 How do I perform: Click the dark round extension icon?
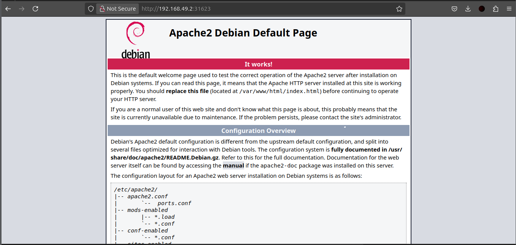(x=482, y=9)
